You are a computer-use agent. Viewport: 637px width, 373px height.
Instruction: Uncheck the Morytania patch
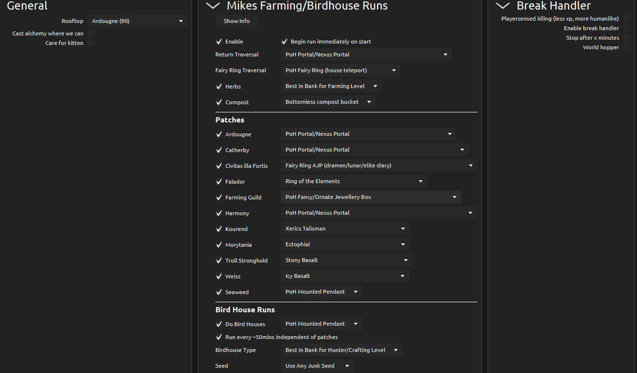coord(219,245)
